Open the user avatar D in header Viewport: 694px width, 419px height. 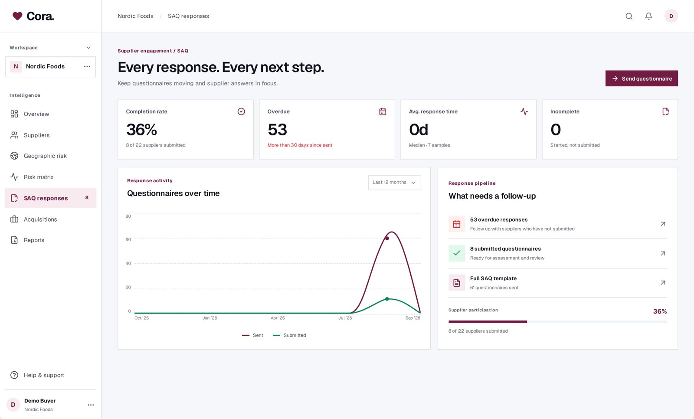671,16
